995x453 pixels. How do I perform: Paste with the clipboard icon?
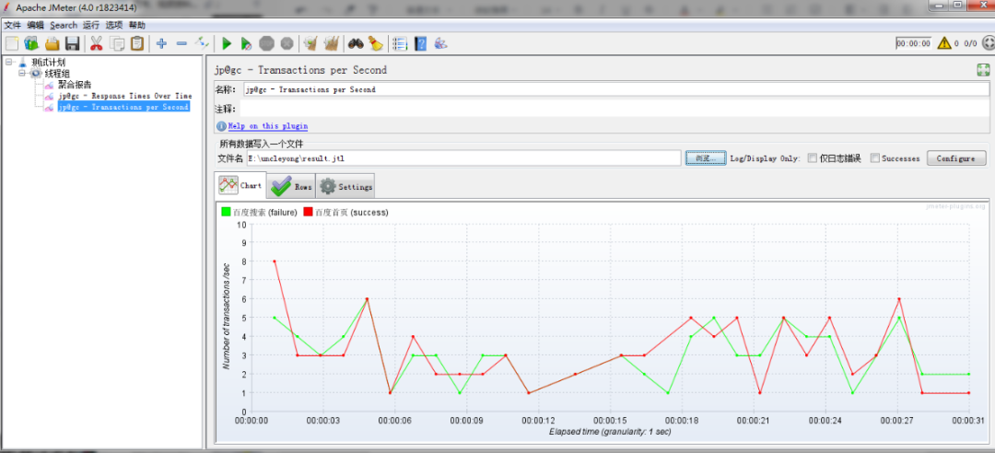pyautogui.click(x=136, y=43)
